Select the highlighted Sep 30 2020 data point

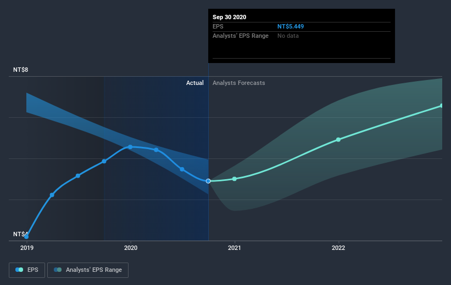tap(208, 181)
